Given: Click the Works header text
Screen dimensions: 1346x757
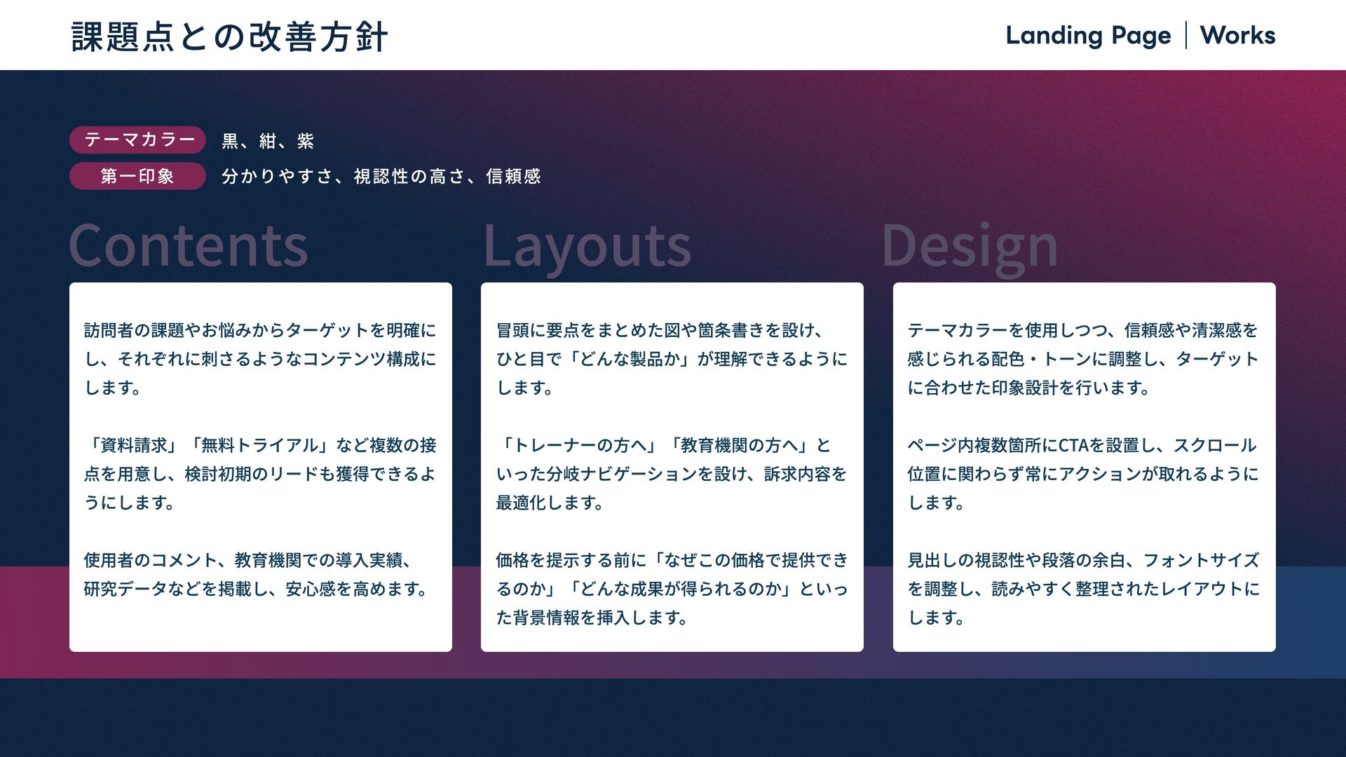Looking at the screenshot, I should click(1237, 36).
